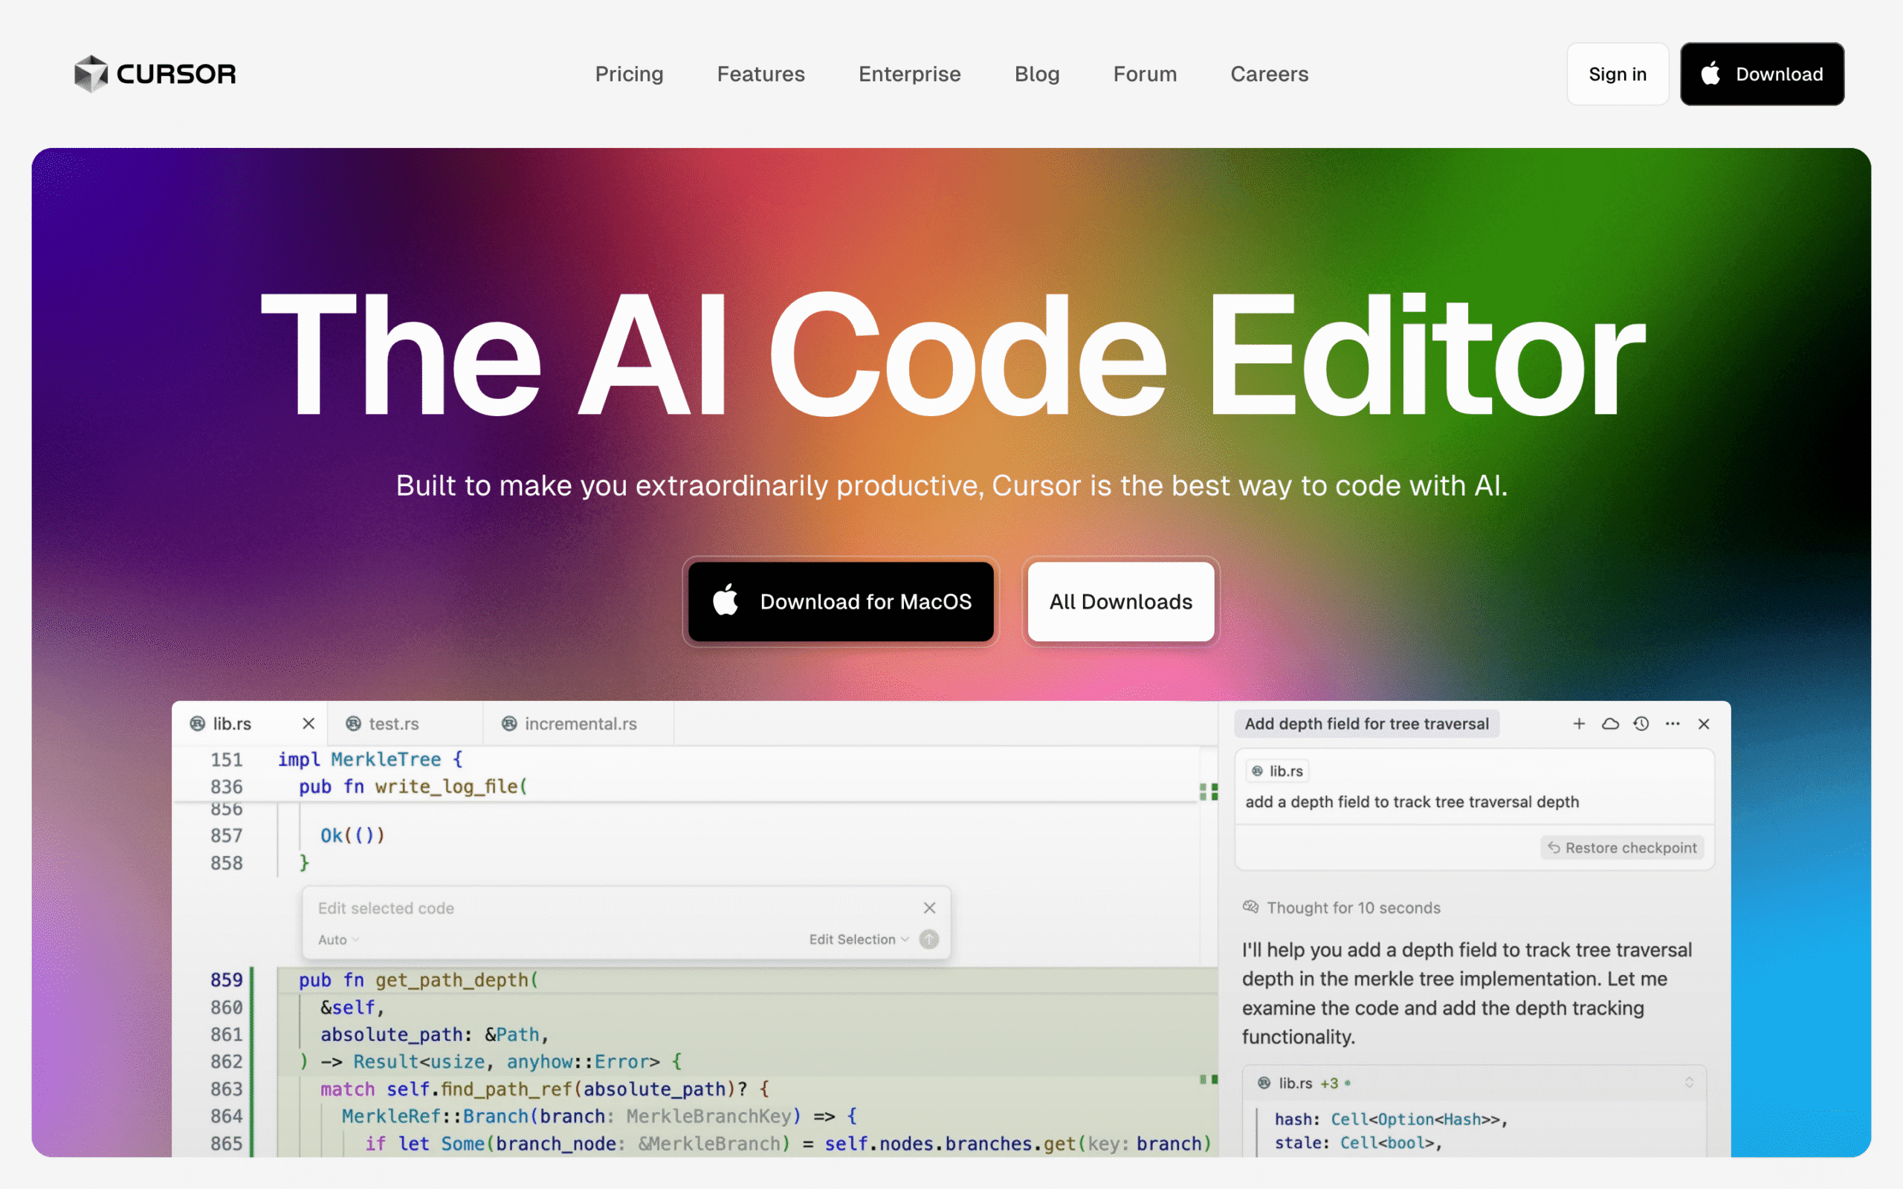Viewport: 1903px width, 1189px height.
Task: Open the Edit Selection dropdown
Action: click(859, 940)
